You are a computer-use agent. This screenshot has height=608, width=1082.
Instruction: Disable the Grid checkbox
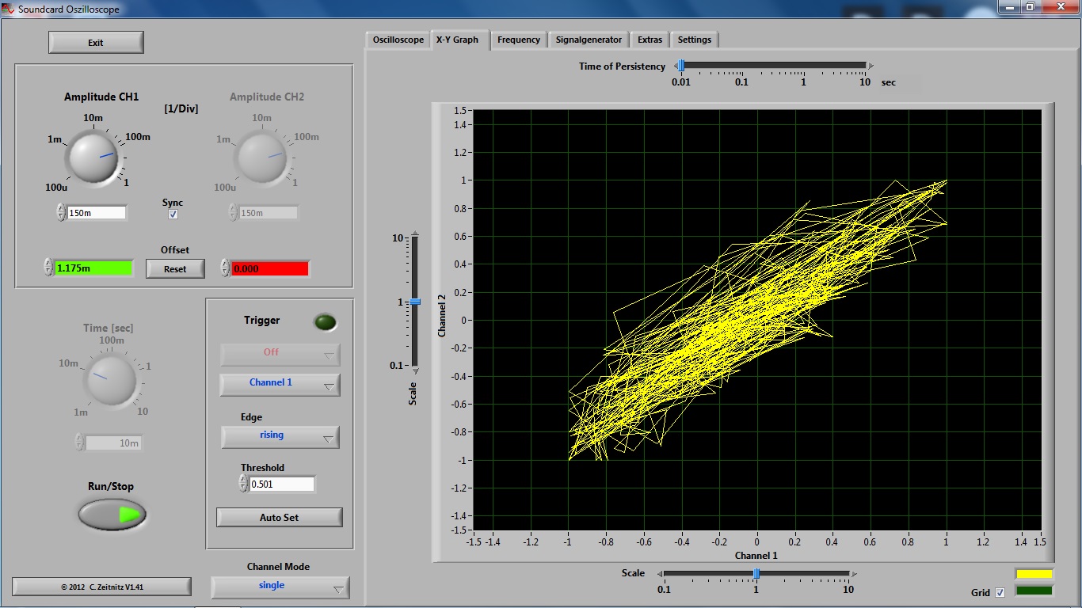pyautogui.click(x=1000, y=592)
